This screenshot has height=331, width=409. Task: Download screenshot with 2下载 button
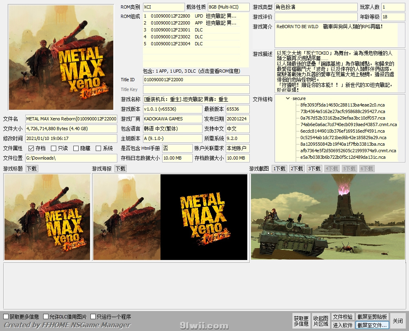click(x=297, y=169)
